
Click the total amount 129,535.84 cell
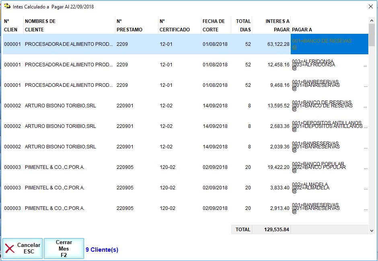tap(271, 230)
